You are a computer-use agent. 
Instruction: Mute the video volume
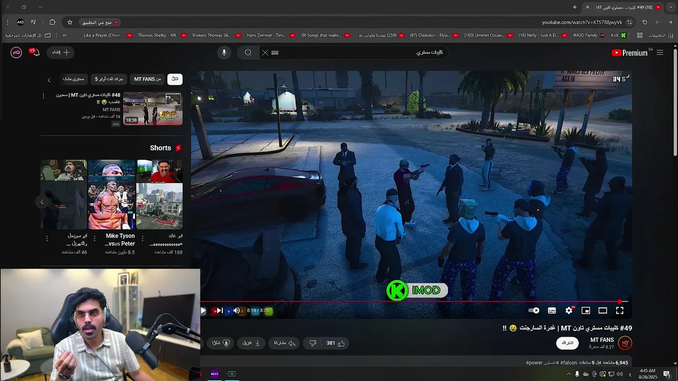236,311
